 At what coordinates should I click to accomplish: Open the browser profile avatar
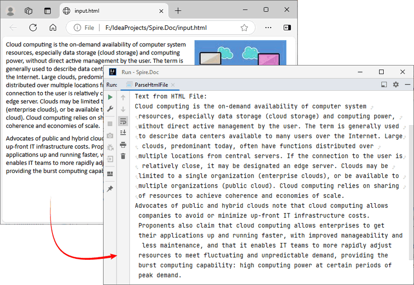point(11,11)
